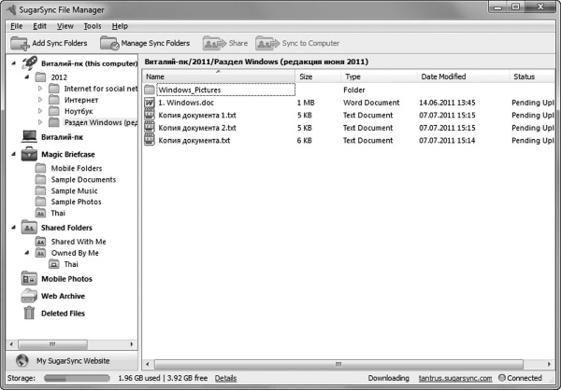Click the shared folder icon for Owned By Me

pyautogui.click(x=41, y=253)
